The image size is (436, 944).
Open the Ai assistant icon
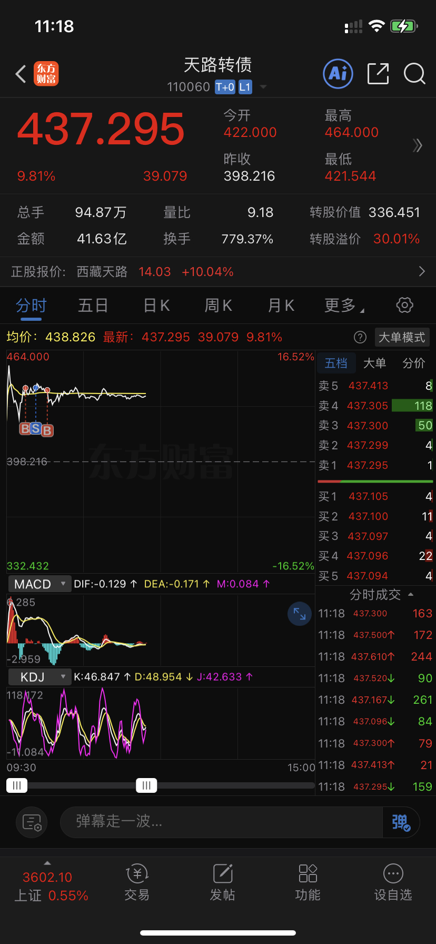pos(338,74)
